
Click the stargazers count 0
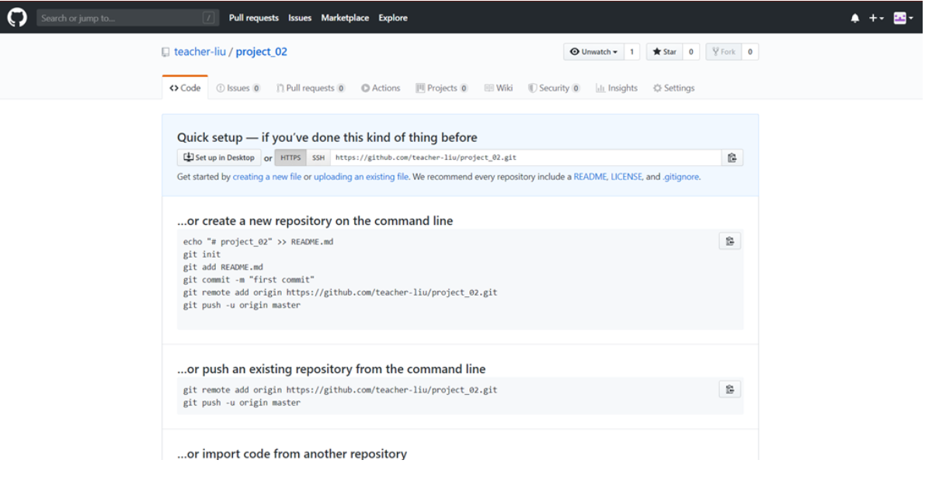(x=690, y=52)
